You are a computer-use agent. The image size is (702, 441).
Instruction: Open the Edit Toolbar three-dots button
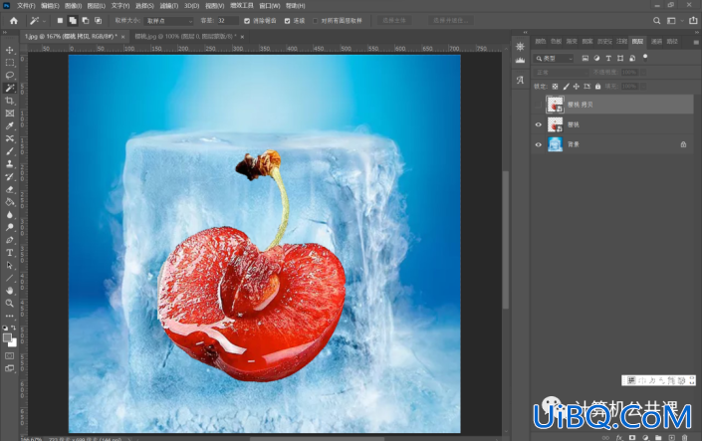click(9, 316)
